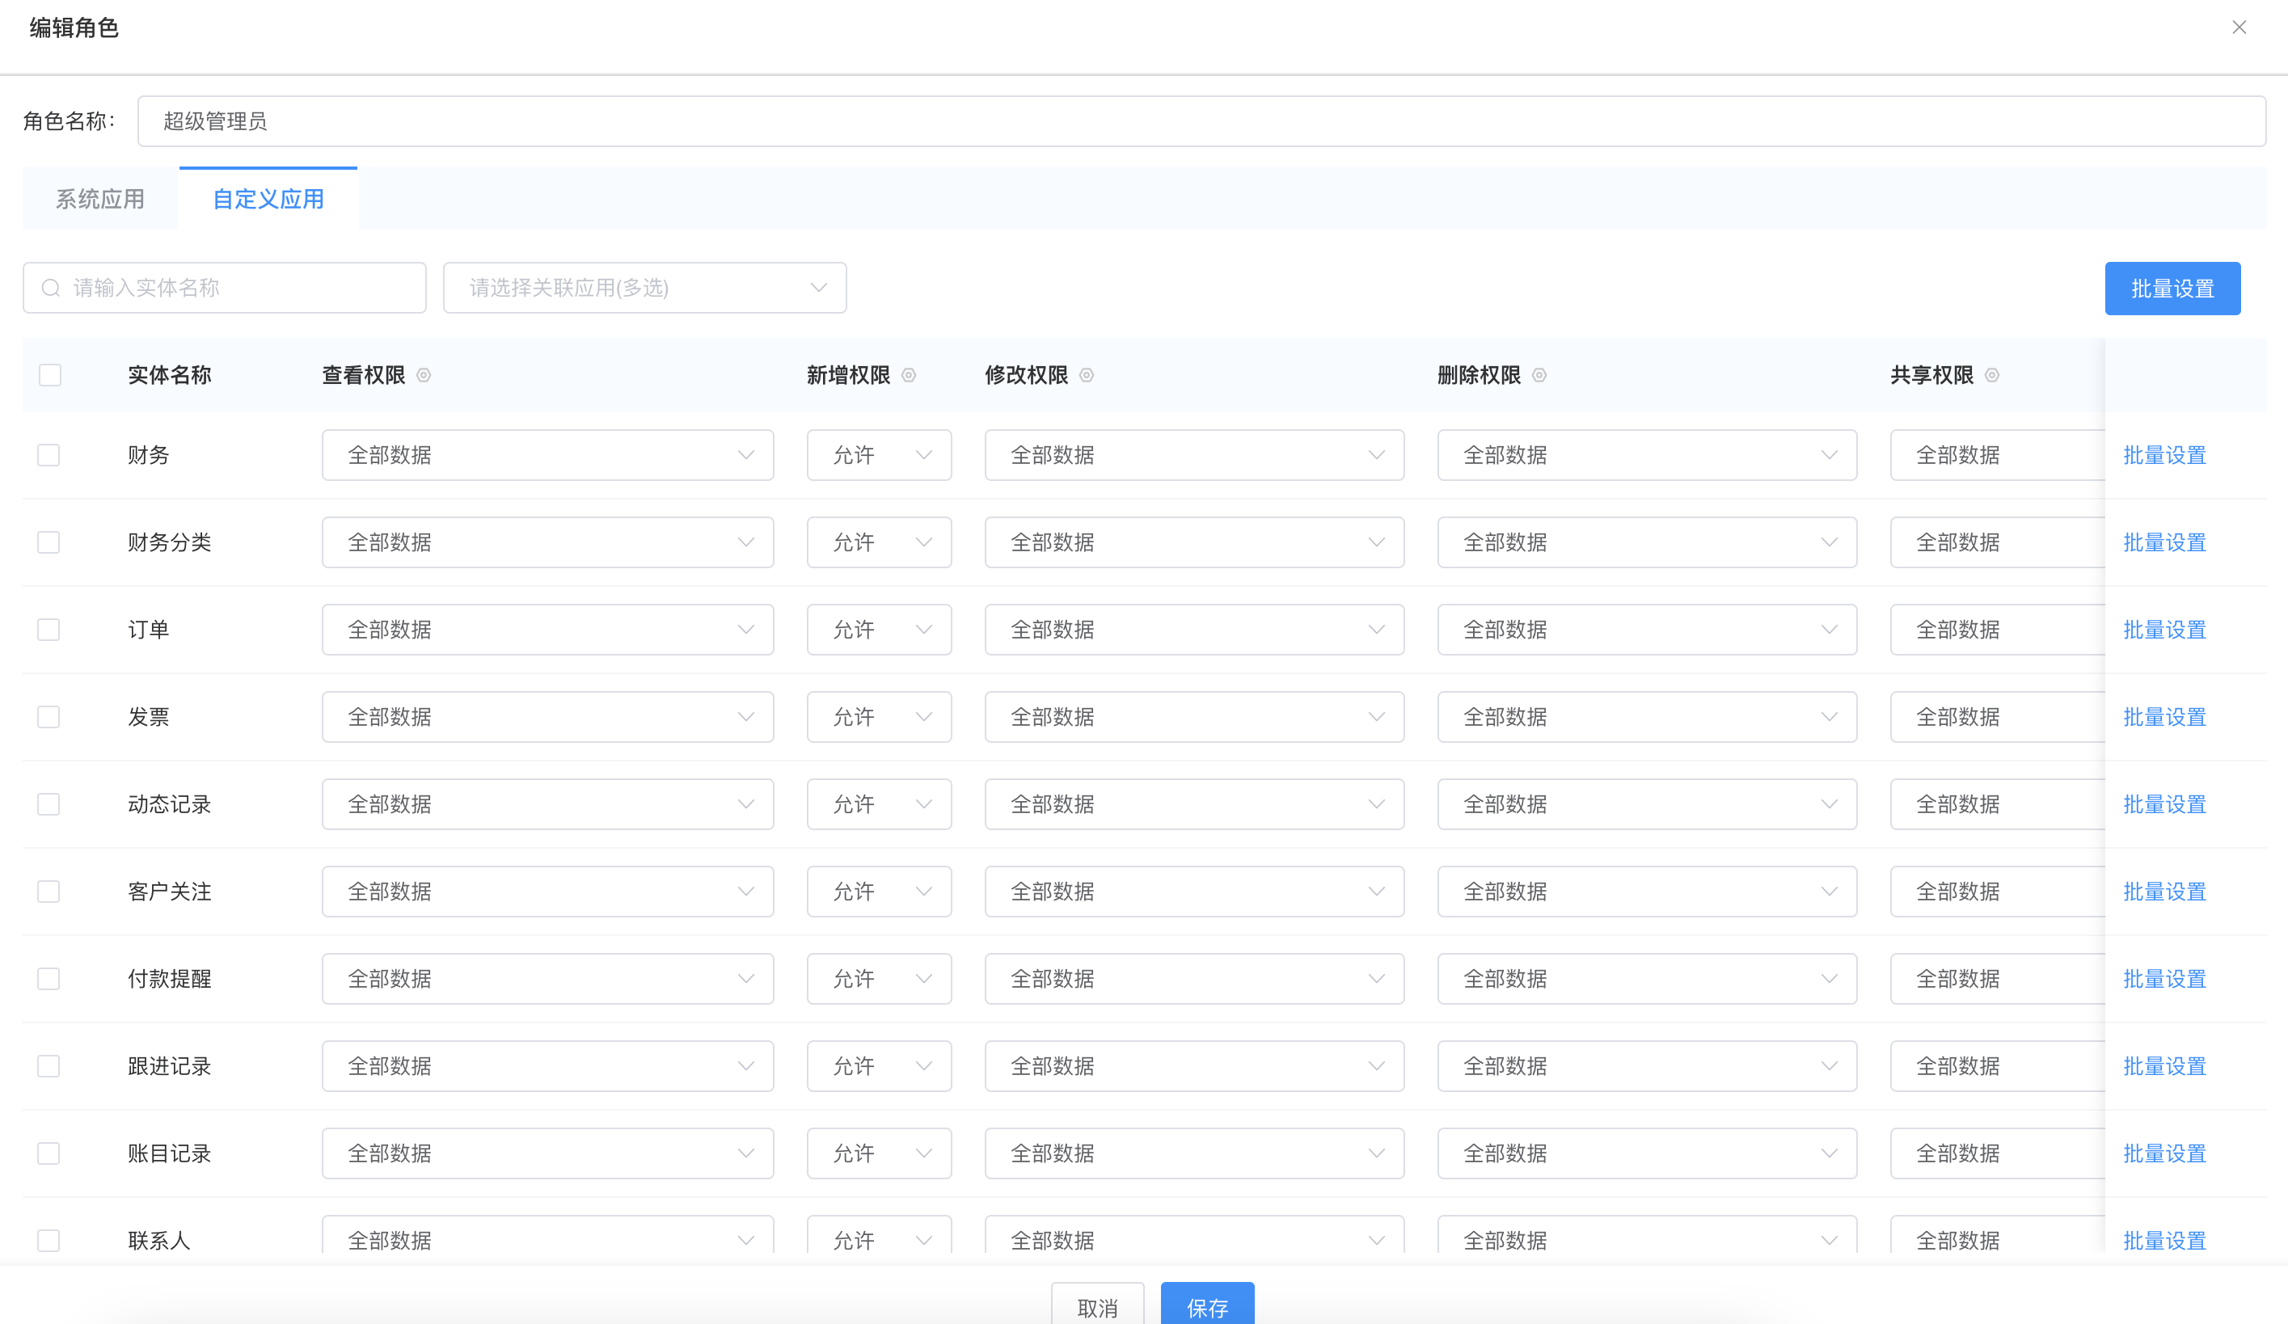Click the blue 批量设置 button at top right
The height and width of the screenshot is (1324, 2288).
[x=2172, y=289]
